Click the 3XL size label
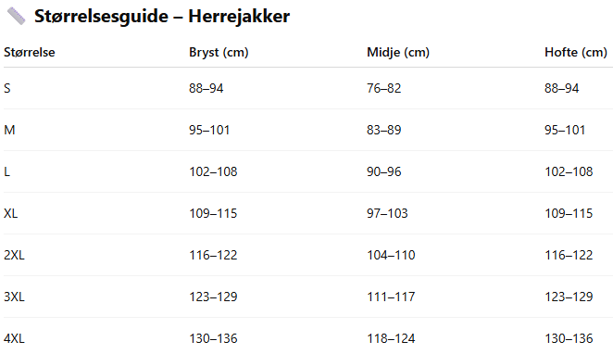613x354 pixels. point(14,297)
